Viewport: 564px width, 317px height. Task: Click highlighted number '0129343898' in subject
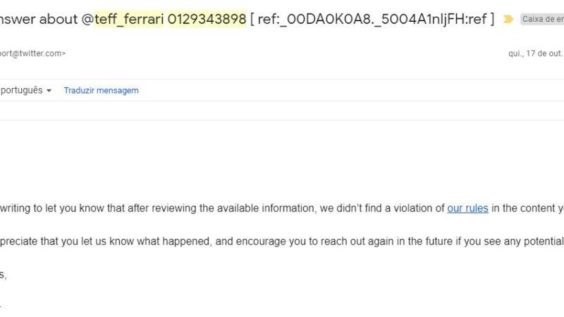tap(207, 19)
